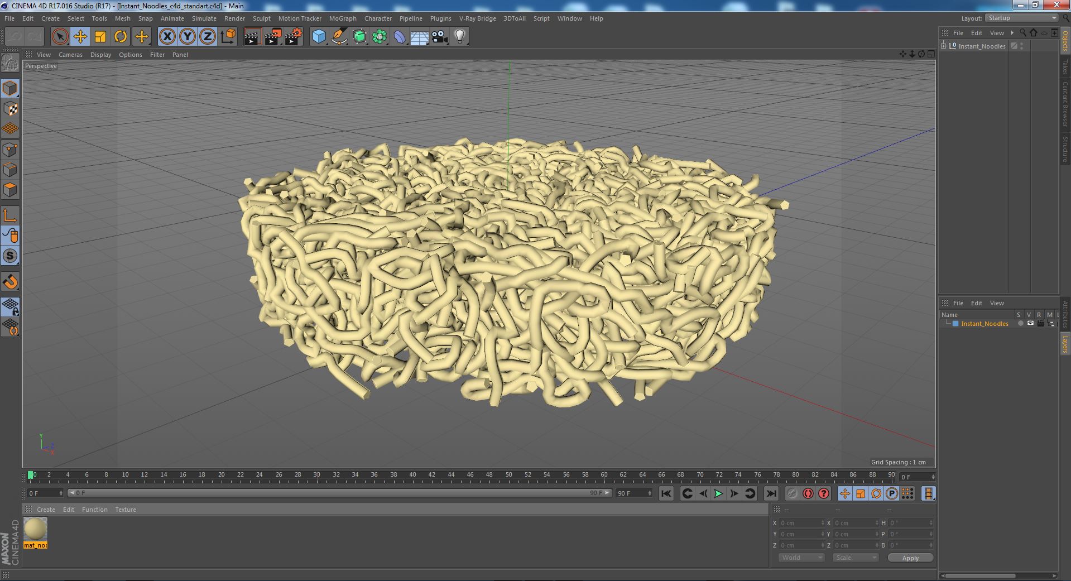Open the World coordinate dropdown
The image size is (1071, 581).
click(801, 558)
